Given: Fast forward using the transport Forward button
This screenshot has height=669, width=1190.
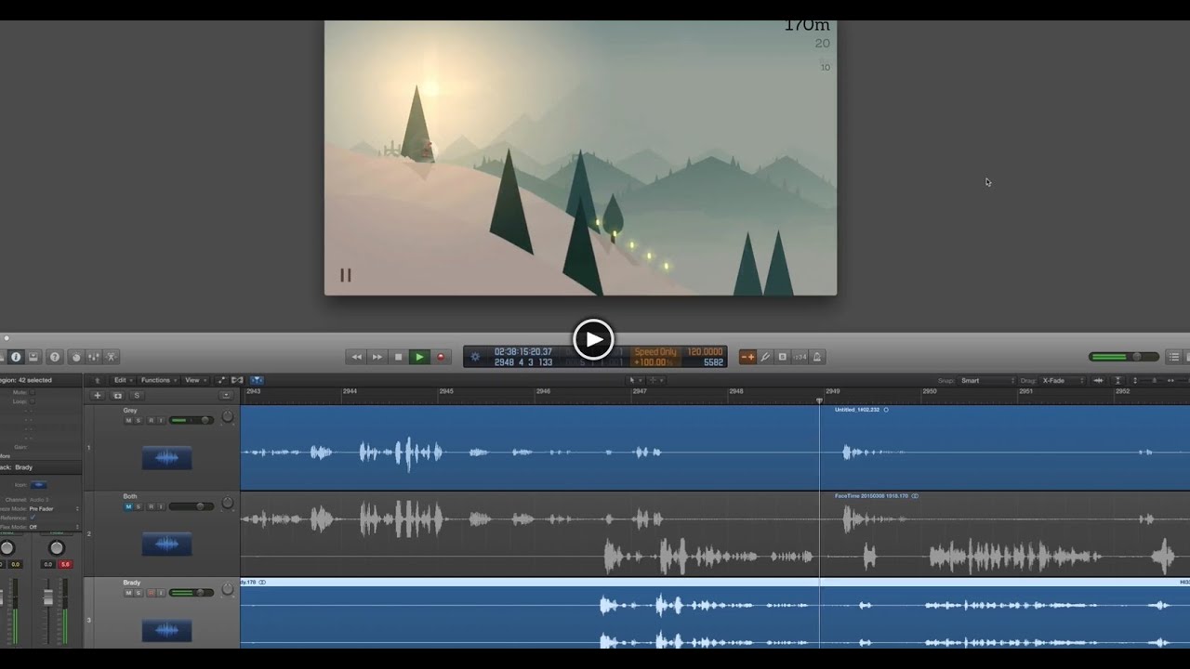Looking at the screenshot, I should [x=377, y=357].
